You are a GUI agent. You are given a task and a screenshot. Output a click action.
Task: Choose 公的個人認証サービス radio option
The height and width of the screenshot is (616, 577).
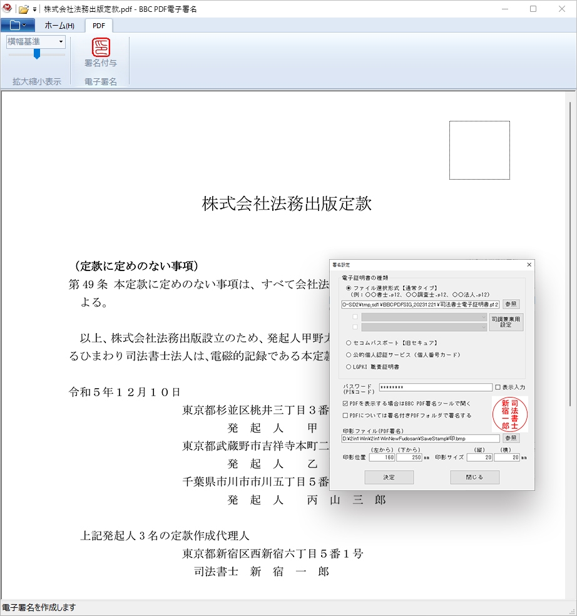[x=349, y=355]
